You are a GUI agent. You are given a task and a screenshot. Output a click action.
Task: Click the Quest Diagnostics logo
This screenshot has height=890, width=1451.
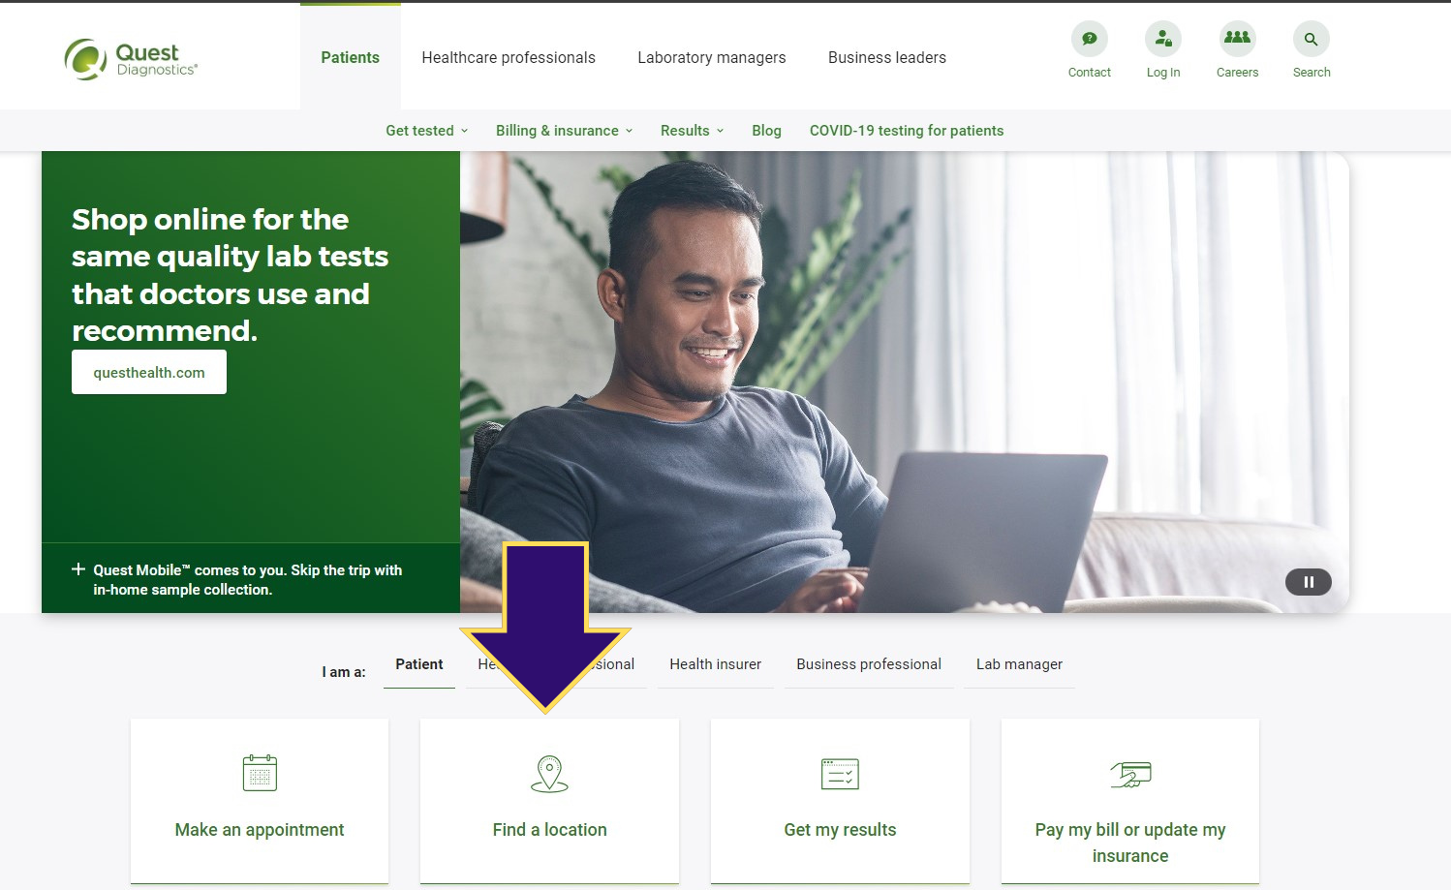131,58
